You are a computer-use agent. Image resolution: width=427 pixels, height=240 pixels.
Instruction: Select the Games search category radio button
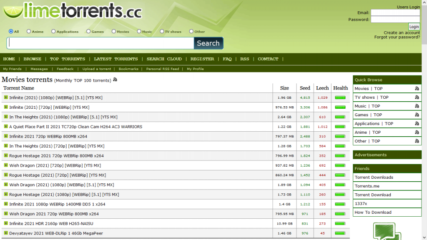88,31
